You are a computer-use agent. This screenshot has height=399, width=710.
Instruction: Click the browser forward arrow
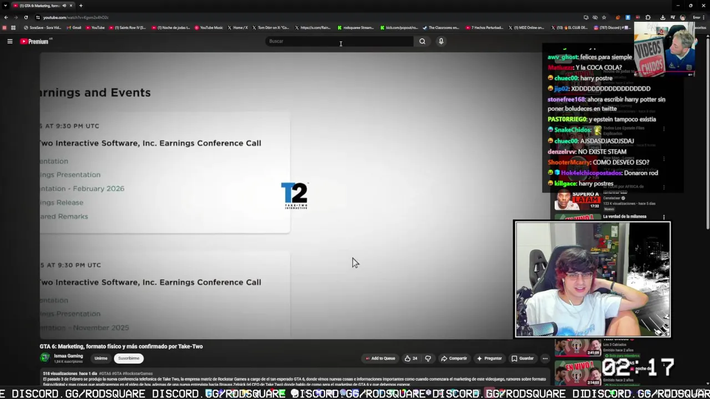(16, 17)
